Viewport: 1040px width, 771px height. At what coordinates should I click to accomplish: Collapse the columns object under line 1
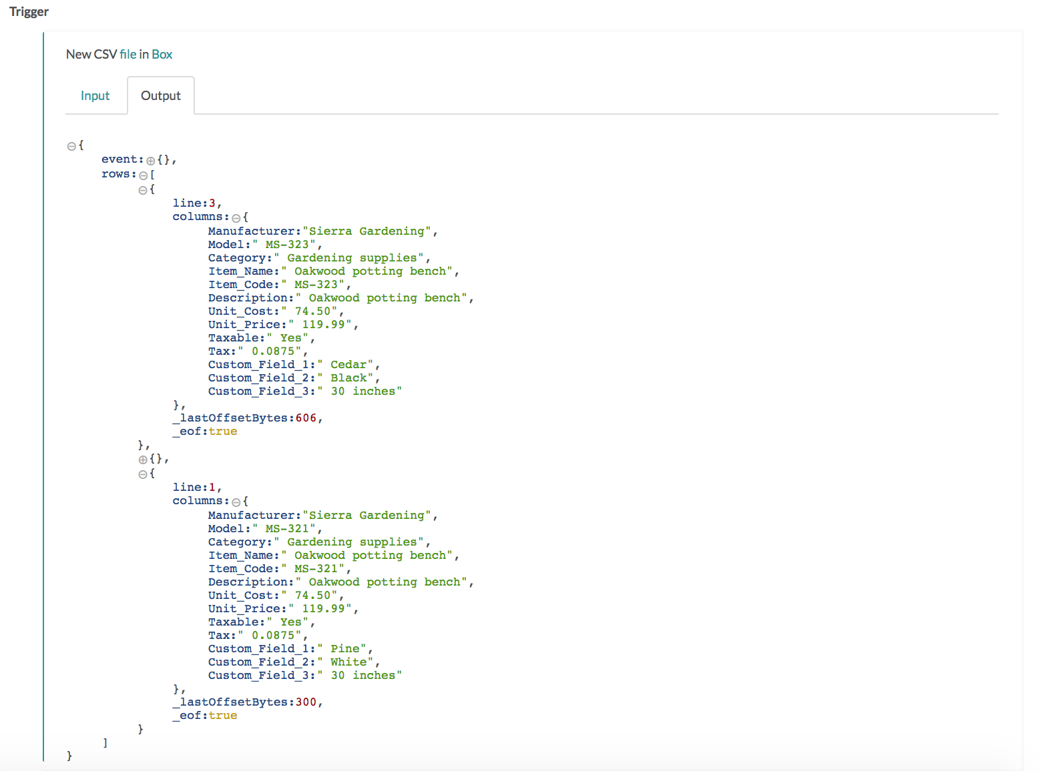[x=237, y=501]
